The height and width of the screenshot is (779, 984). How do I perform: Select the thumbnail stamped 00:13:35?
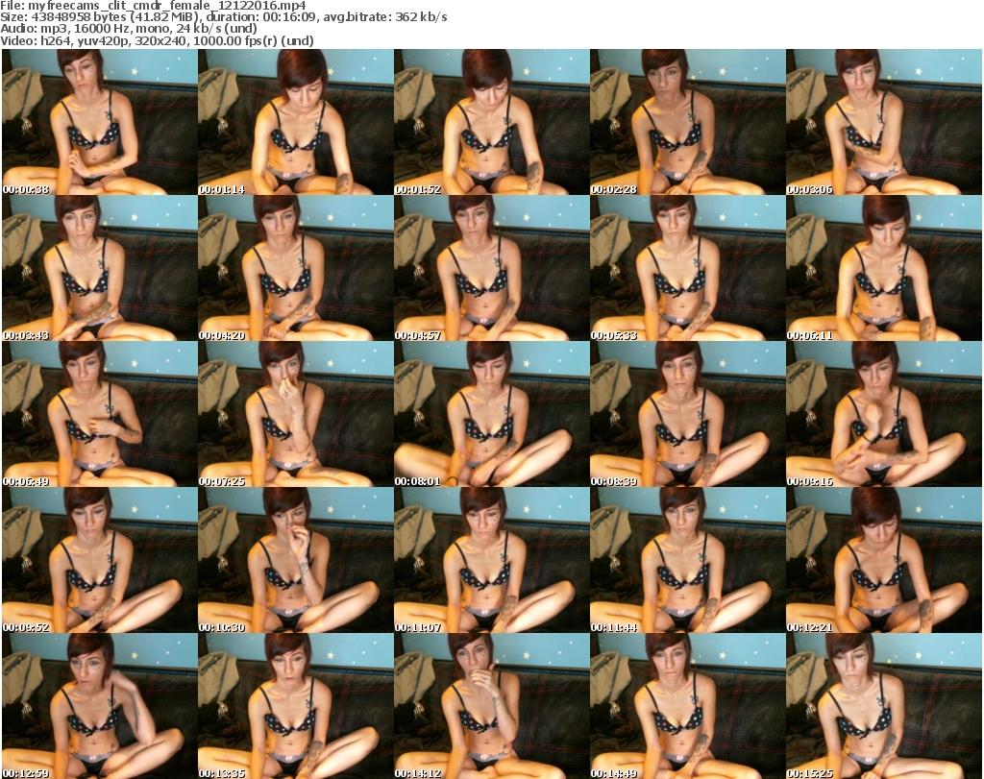[296, 706]
